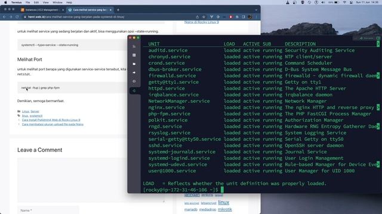
Task: Open Cara Install PhpMyAdmin Rocky Linux 9 link
Action: [51, 120]
